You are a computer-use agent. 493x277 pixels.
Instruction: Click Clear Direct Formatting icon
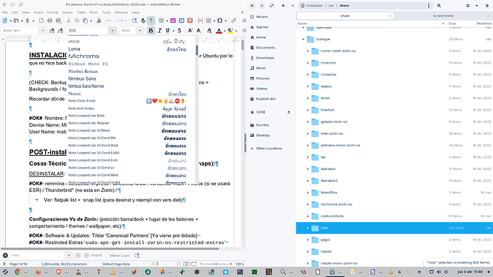209,31
